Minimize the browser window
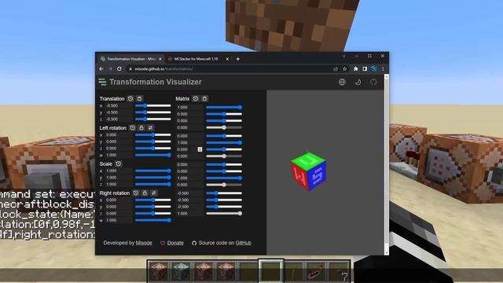The image size is (503, 283). 357,56
